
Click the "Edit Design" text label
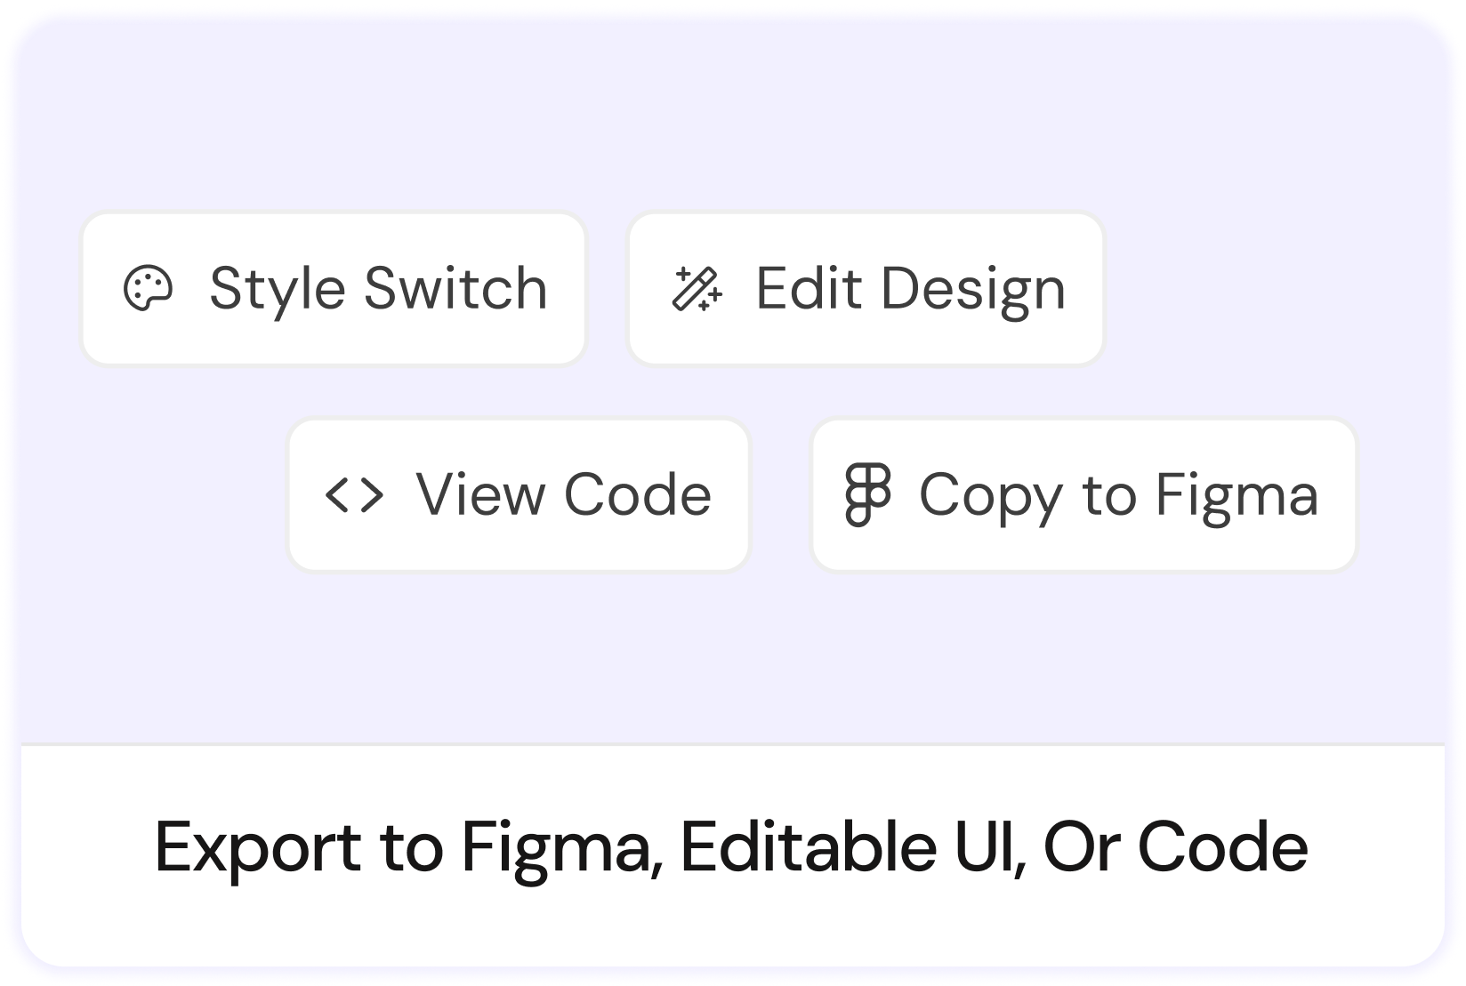coord(910,289)
